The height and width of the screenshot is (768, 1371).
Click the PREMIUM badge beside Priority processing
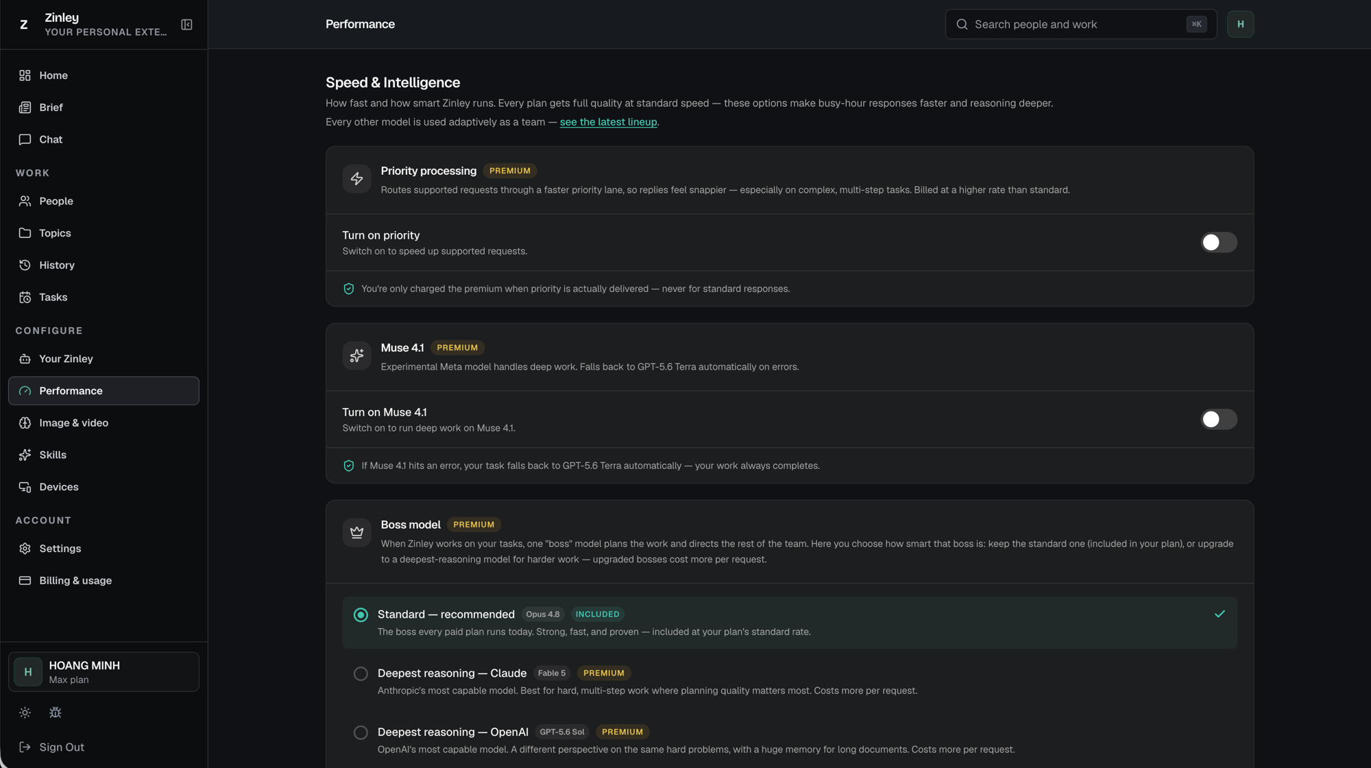(x=510, y=171)
